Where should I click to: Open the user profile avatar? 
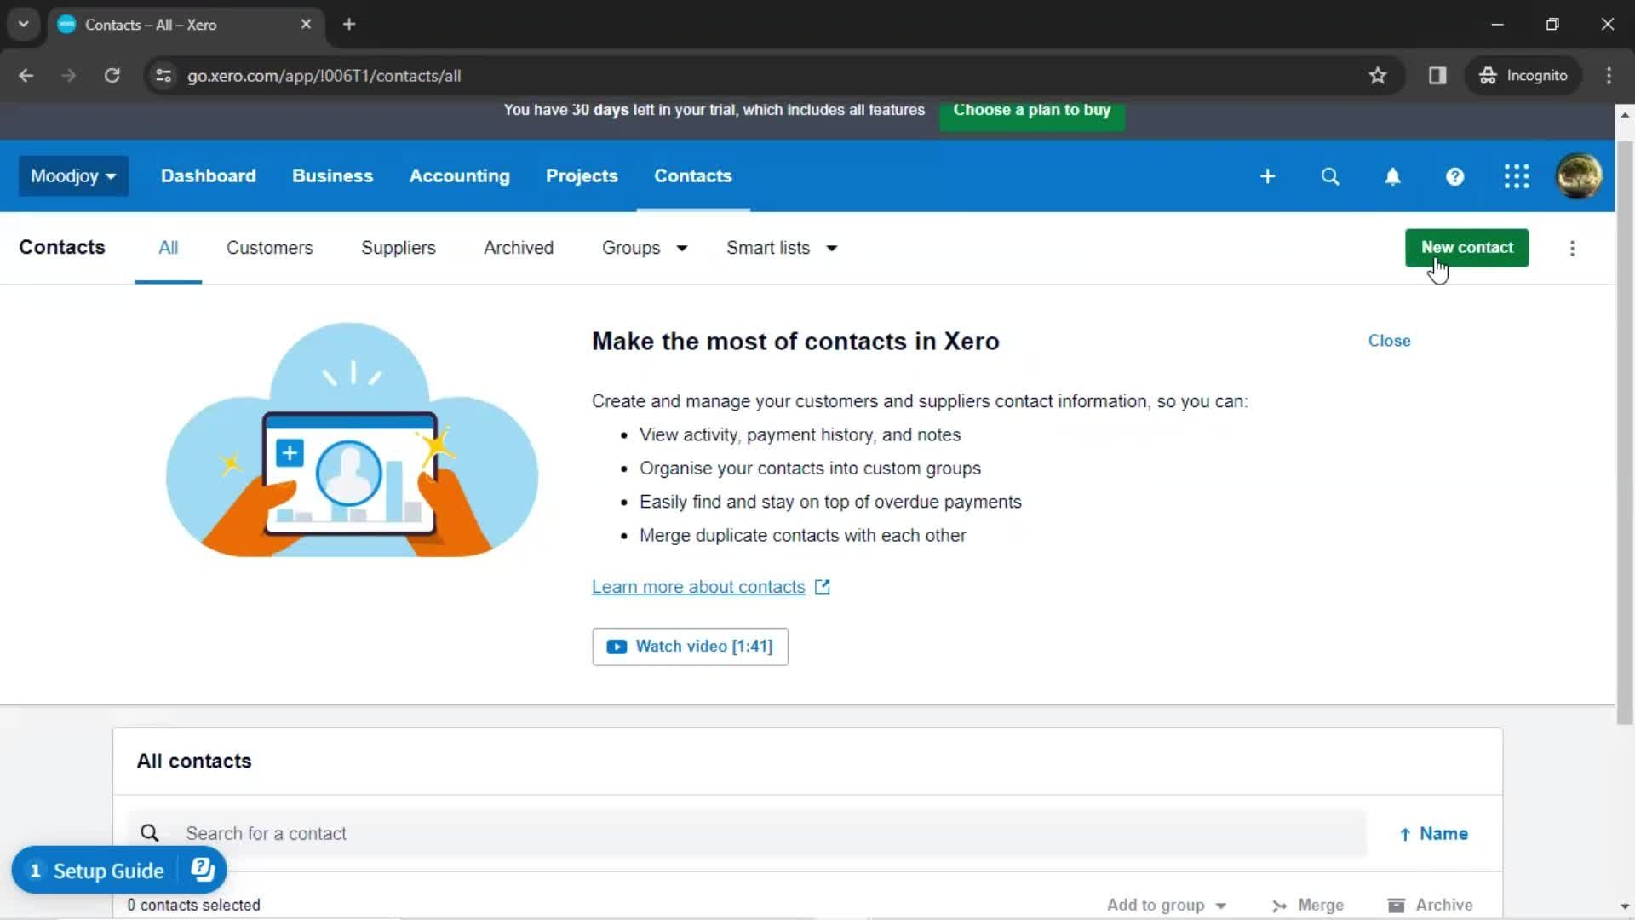[1579, 176]
